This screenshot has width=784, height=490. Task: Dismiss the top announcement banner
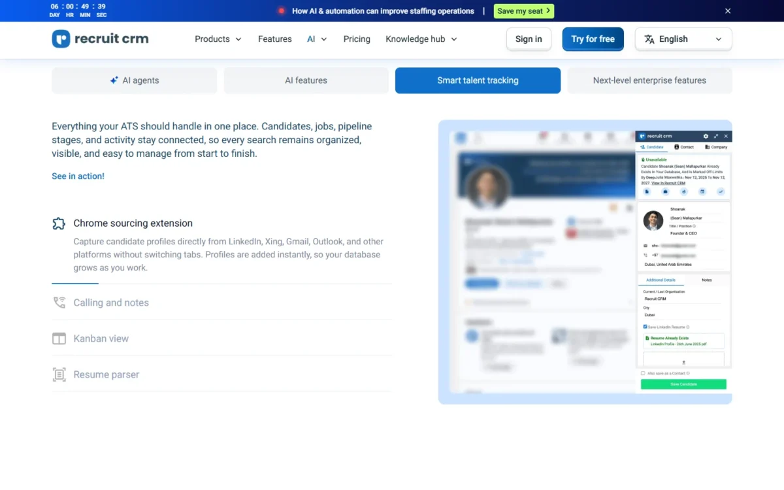tap(728, 10)
